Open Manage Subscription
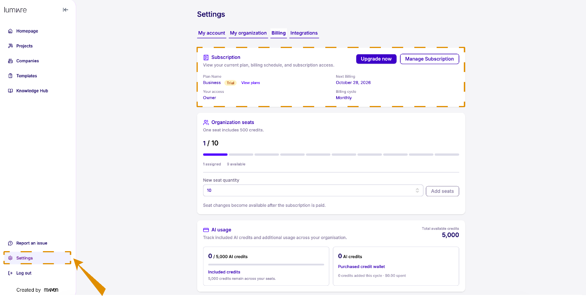The height and width of the screenshot is (296, 586). (429, 59)
